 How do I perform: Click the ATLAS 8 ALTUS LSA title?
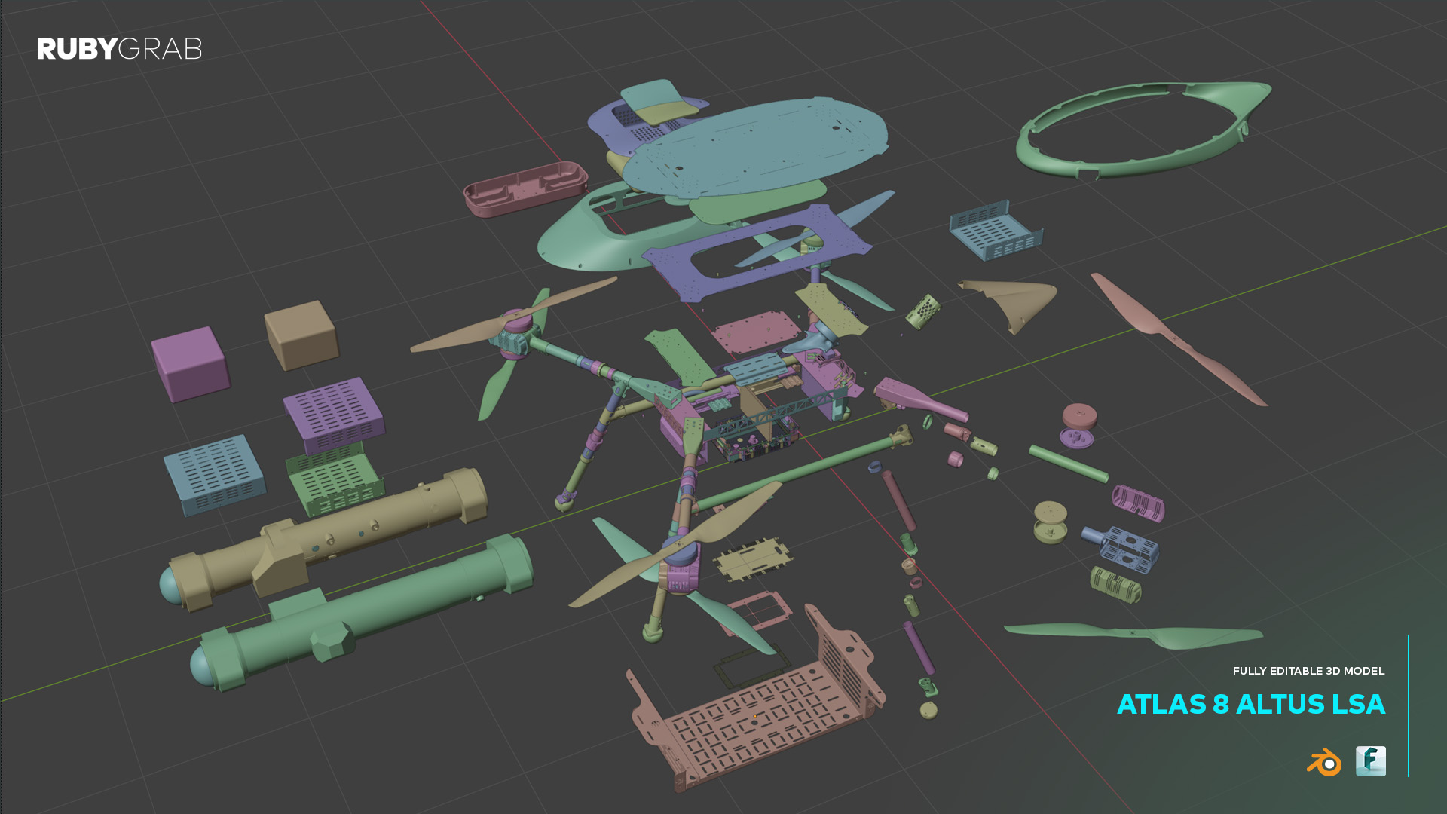pyautogui.click(x=1251, y=704)
